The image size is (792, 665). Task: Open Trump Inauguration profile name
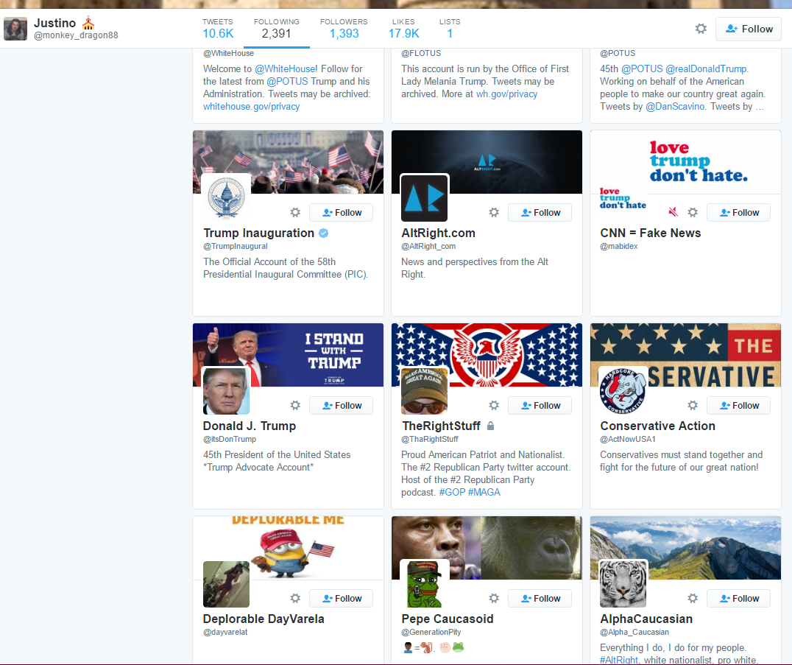pyautogui.click(x=258, y=233)
